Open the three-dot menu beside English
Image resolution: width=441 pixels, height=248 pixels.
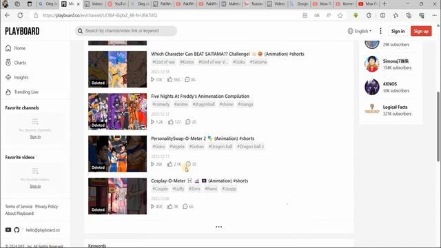pyautogui.click(x=380, y=31)
